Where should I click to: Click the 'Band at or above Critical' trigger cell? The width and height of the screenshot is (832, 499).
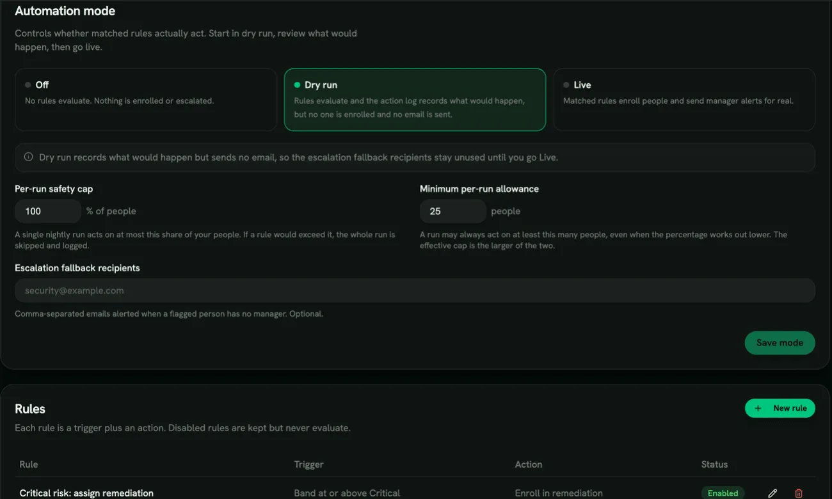coord(347,493)
